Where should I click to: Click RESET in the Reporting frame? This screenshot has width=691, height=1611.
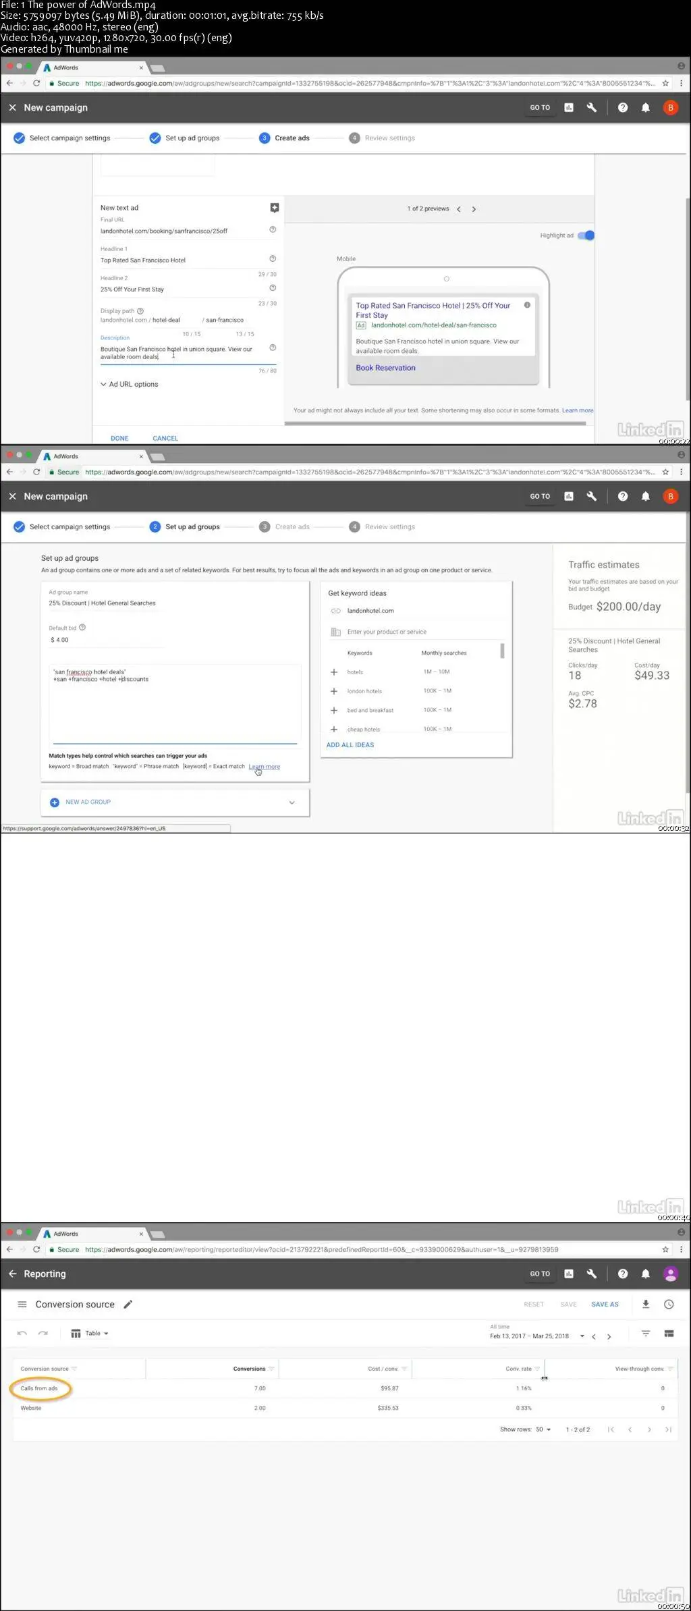point(534,1304)
